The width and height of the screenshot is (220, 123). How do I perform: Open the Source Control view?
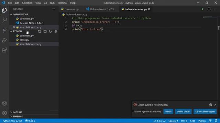coord(4,30)
